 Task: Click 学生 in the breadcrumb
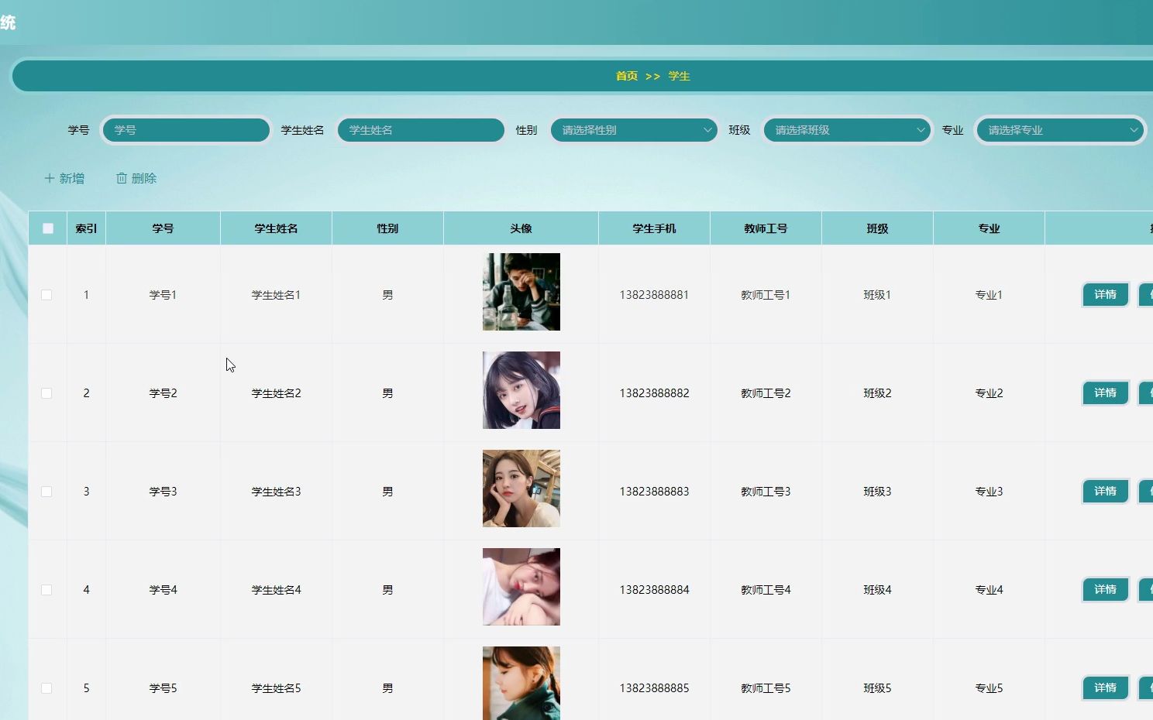click(680, 76)
